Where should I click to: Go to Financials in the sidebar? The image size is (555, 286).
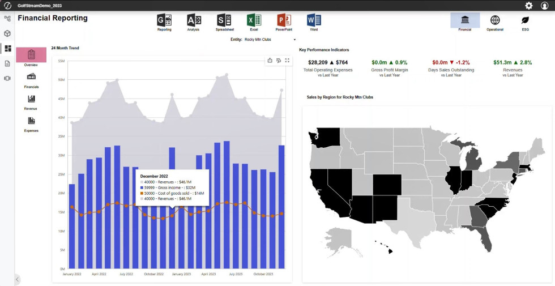click(x=31, y=80)
